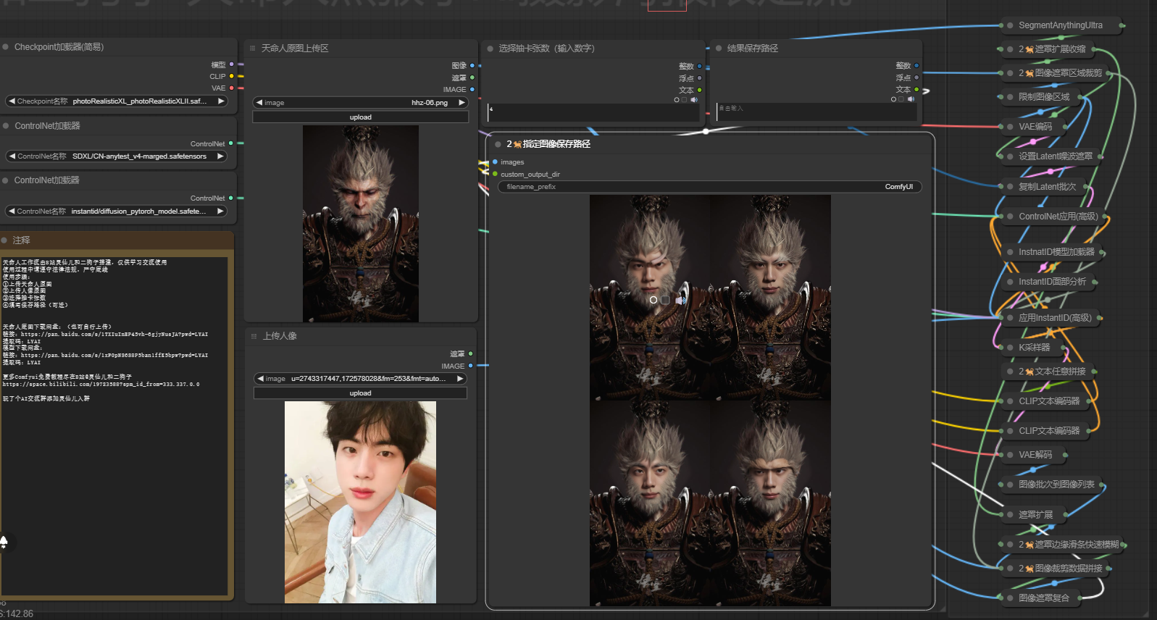Viewport: 1157px width, 620px height.
Task: Next ControlNet after anytest_v4 model arrow
Action: coord(221,156)
